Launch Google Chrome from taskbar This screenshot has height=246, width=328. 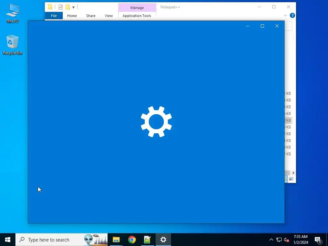pos(132,240)
